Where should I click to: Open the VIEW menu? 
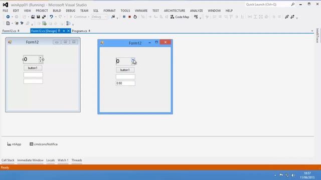tap(27, 10)
